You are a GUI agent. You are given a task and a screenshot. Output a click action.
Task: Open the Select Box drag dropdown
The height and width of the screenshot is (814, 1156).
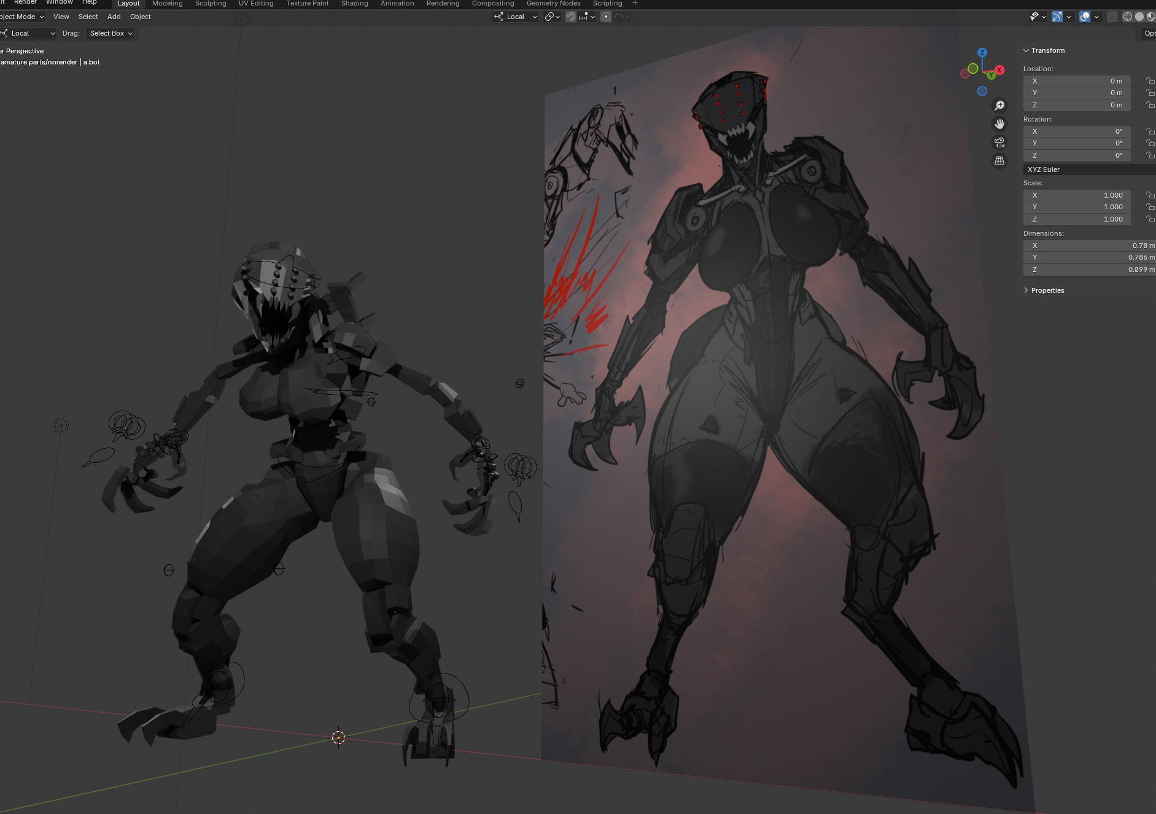(111, 33)
